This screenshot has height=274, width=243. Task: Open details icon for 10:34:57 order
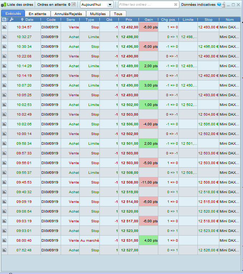click(4, 27)
